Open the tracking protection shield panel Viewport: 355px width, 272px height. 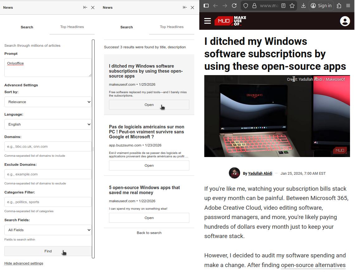245,6
